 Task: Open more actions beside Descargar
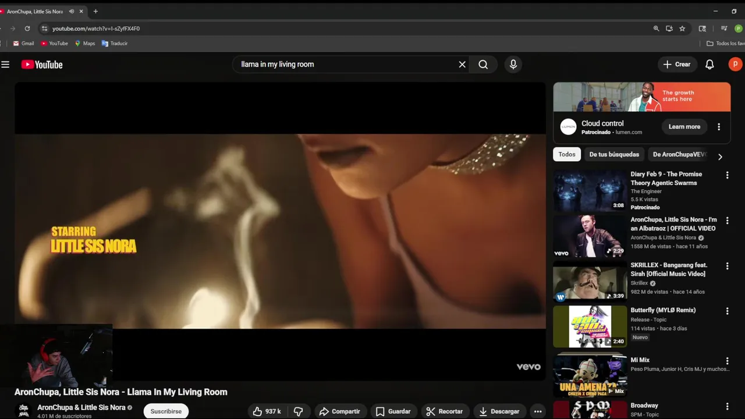538,411
